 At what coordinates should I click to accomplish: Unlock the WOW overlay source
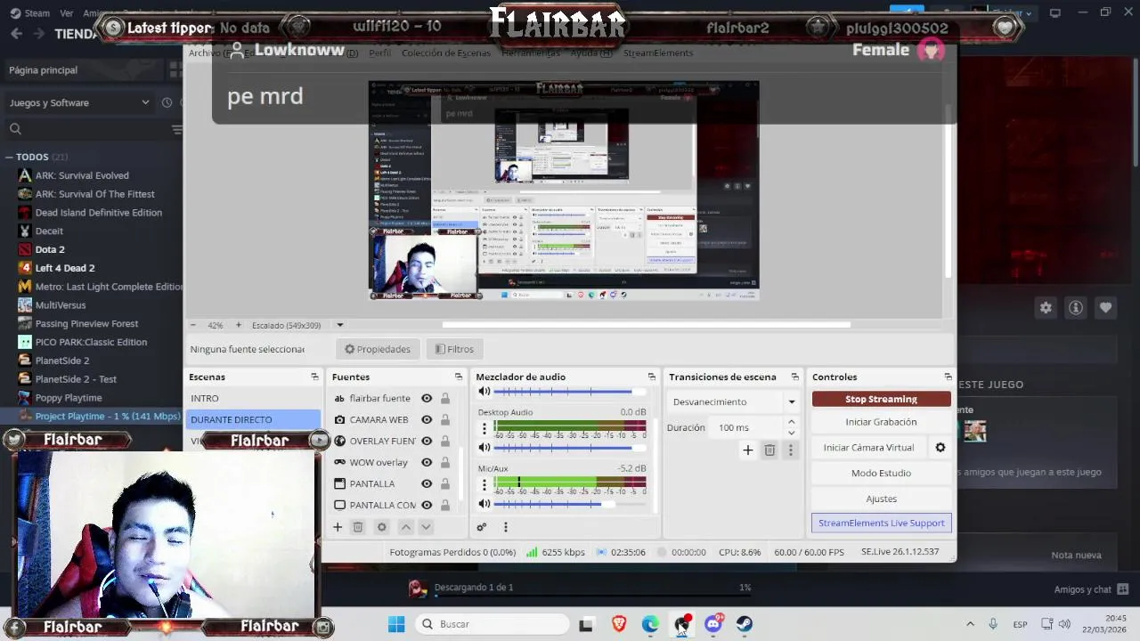click(x=444, y=463)
